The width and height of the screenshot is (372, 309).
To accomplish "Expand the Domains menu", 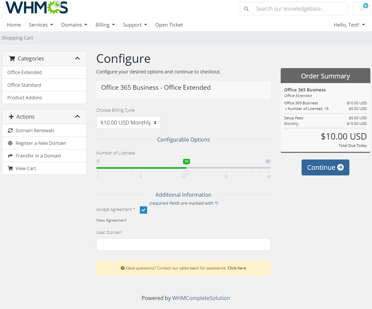I will click(x=74, y=25).
